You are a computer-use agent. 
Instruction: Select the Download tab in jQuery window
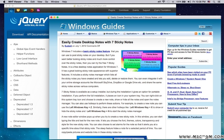coord(18,34)
